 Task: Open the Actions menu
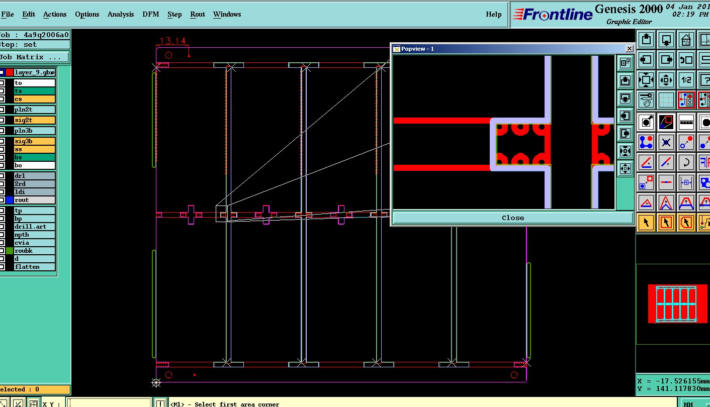click(55, 14)
